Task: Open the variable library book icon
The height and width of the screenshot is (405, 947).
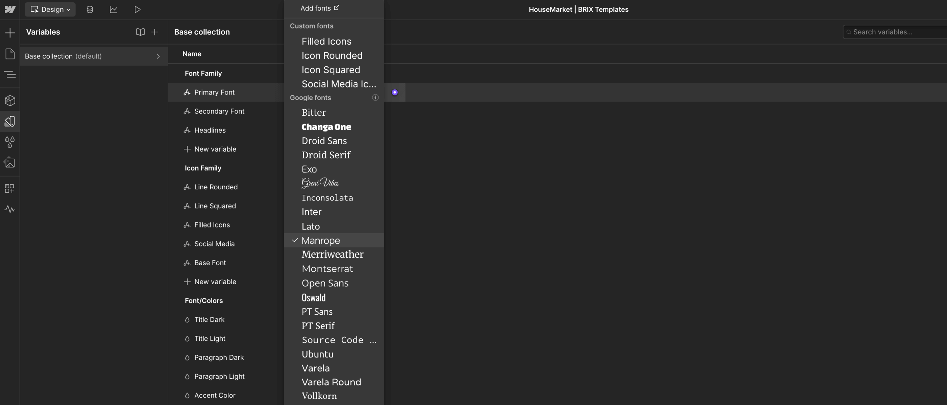Action: pyautogui.click(x=140, y=32)
